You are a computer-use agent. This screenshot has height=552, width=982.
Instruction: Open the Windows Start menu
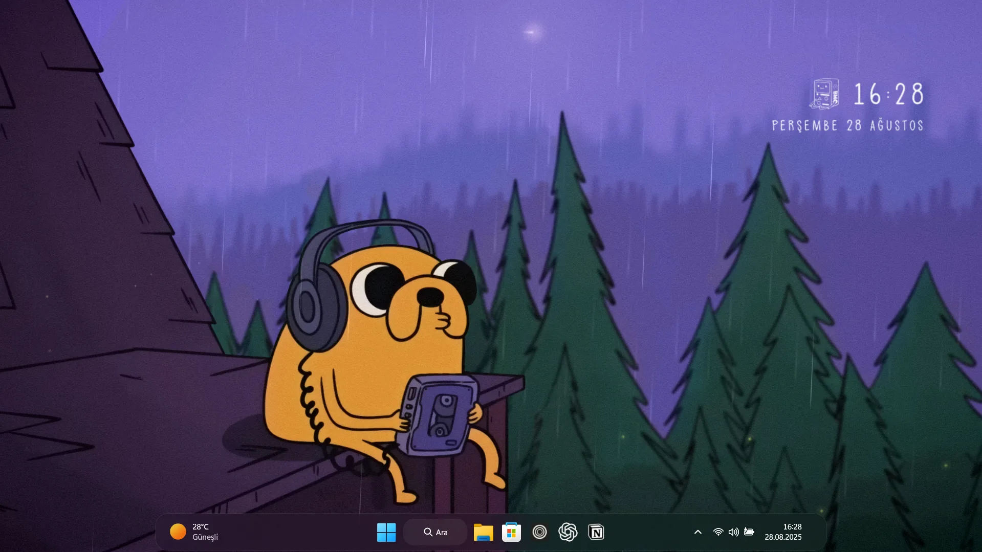click(386, 532)
